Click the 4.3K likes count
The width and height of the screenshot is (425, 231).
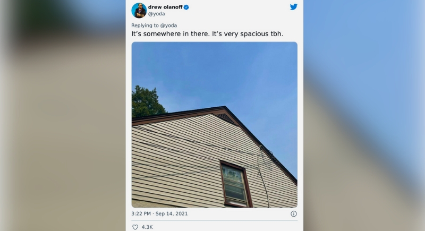pyautogui.click(x=147, y=227)
